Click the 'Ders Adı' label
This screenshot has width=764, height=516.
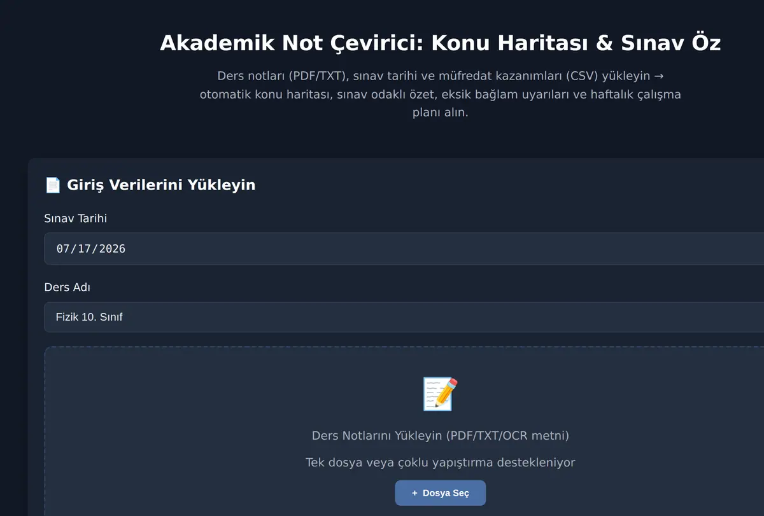[67, 287]
